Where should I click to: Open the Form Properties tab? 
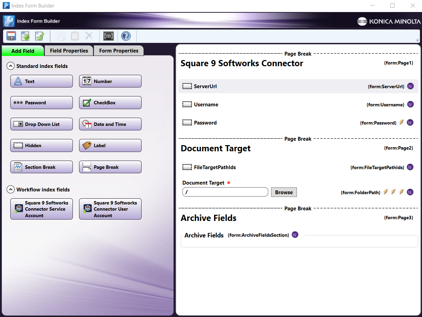click(119, 50)
